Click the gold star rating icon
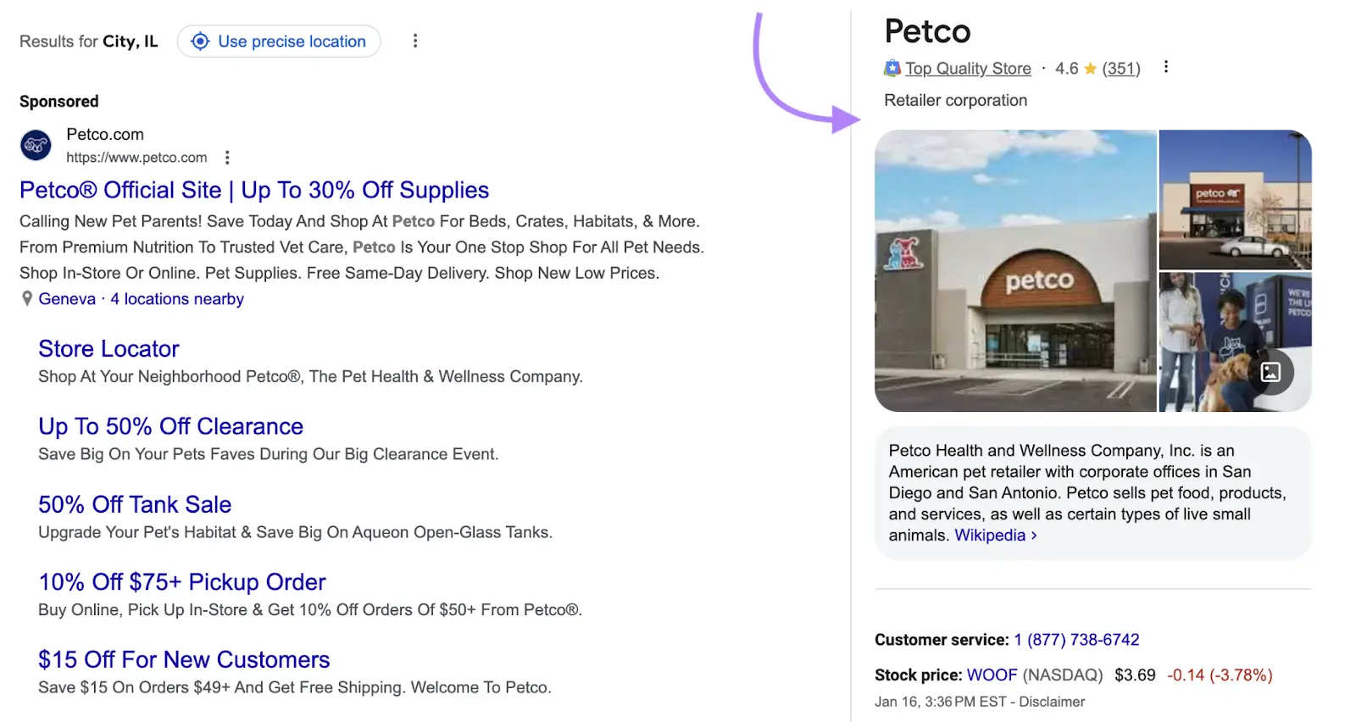 pos(1088,68)
